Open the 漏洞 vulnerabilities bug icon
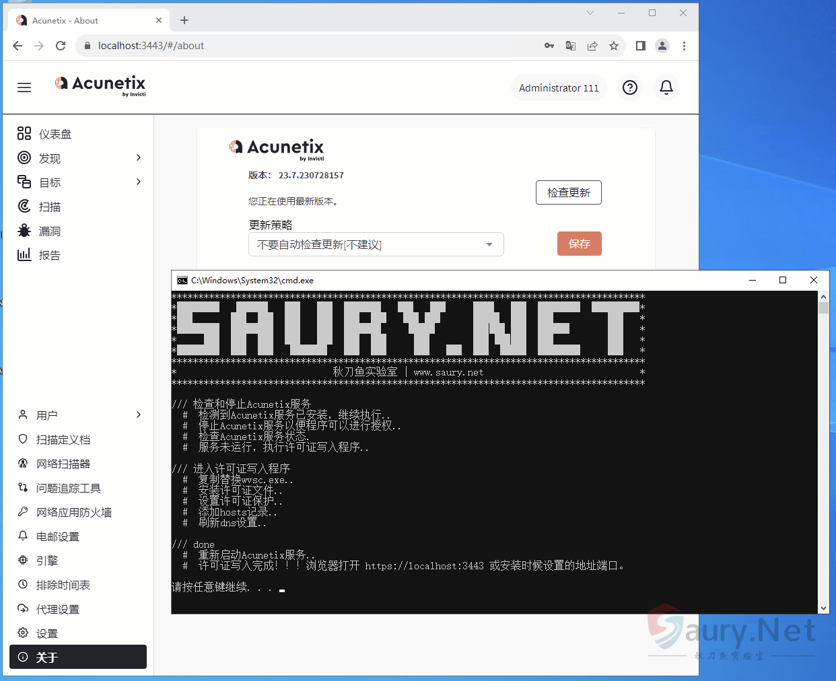 click(24, 231)
